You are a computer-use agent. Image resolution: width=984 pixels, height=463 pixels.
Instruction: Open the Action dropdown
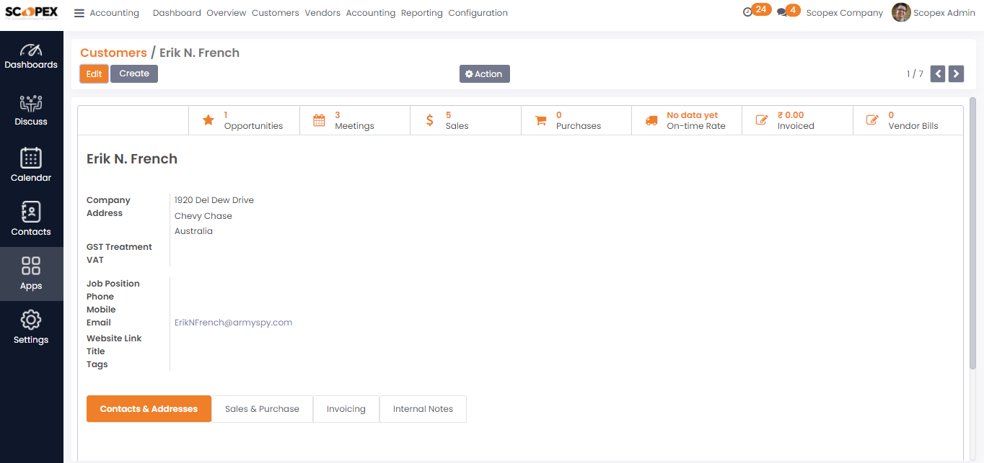click(x=485, y=73)
